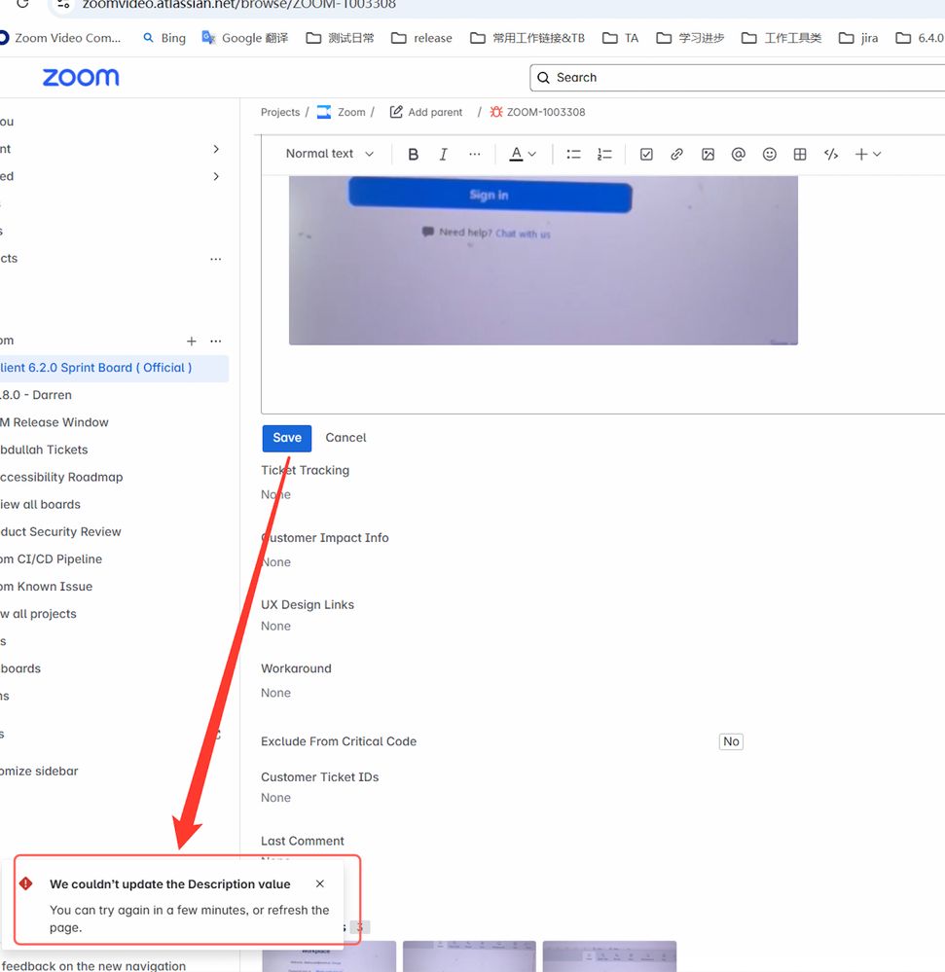The image size is (945, 972).
Task: Open the first attachment thumbnail
Action: click(329, 955)
